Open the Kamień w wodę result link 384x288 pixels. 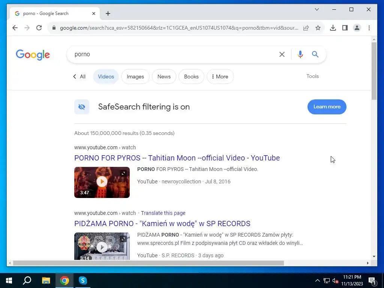click(x=162, y=223)
